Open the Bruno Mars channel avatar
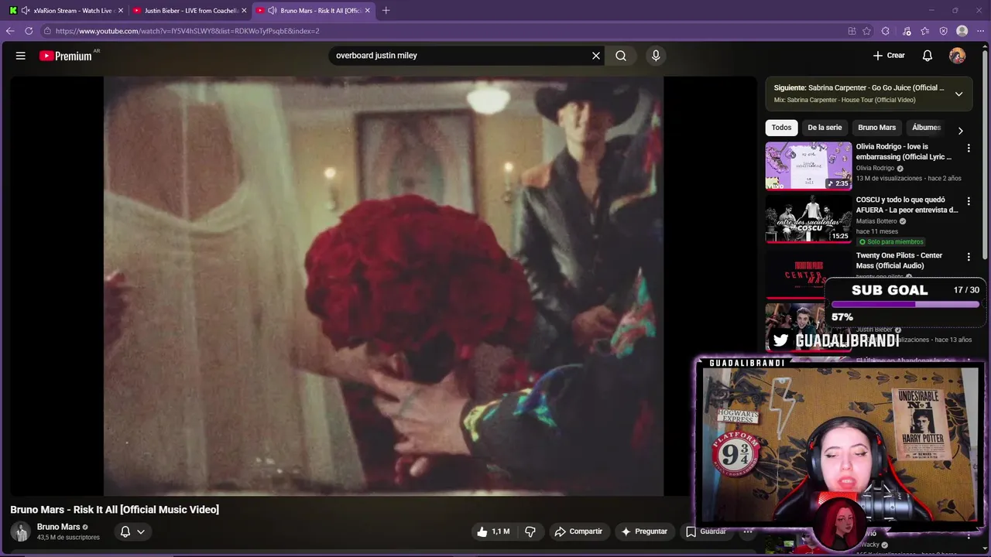 (x=21, y=531)
